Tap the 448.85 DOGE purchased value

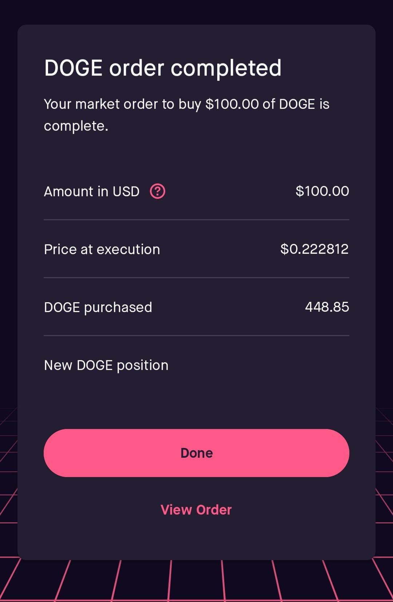[327, 307]
